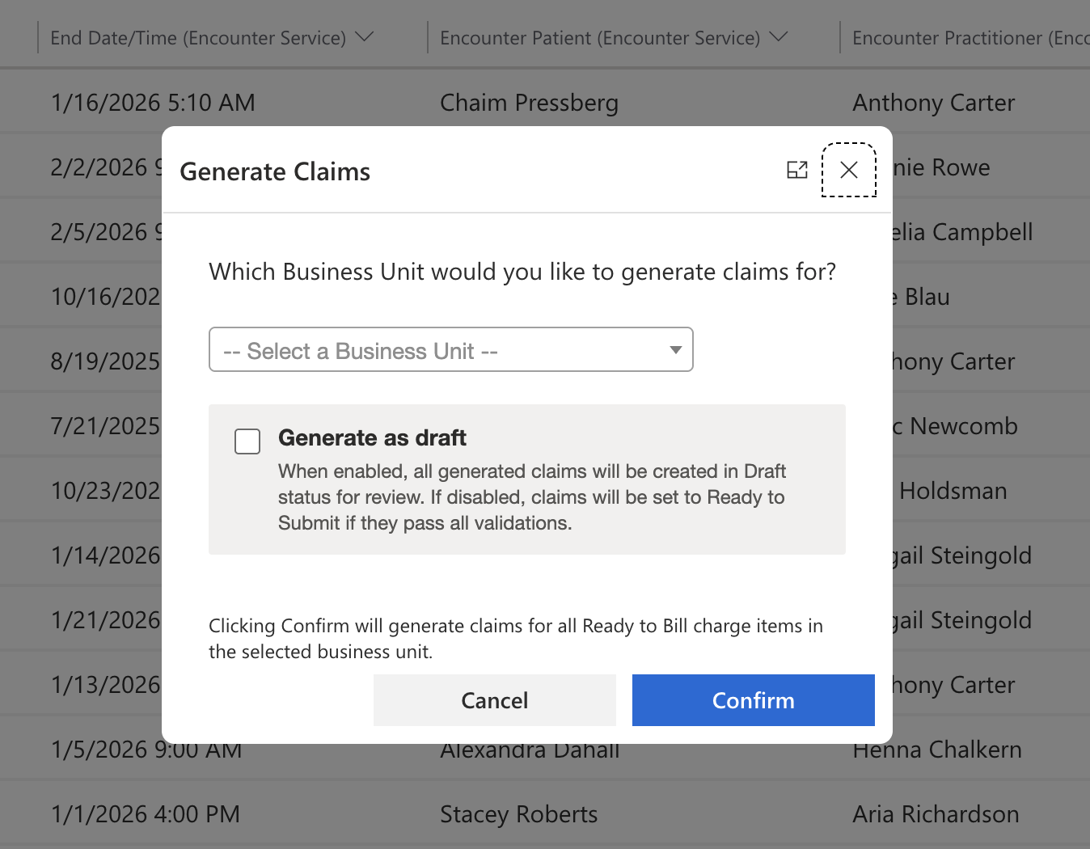Open End Date/Time column chevron menu
Screen dimensions: 1090x849
pos(365,37)
